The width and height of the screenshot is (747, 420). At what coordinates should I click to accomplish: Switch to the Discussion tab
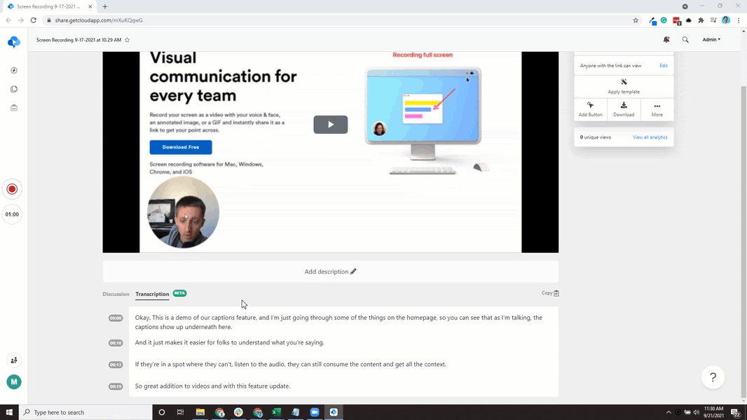pos(116,294)
